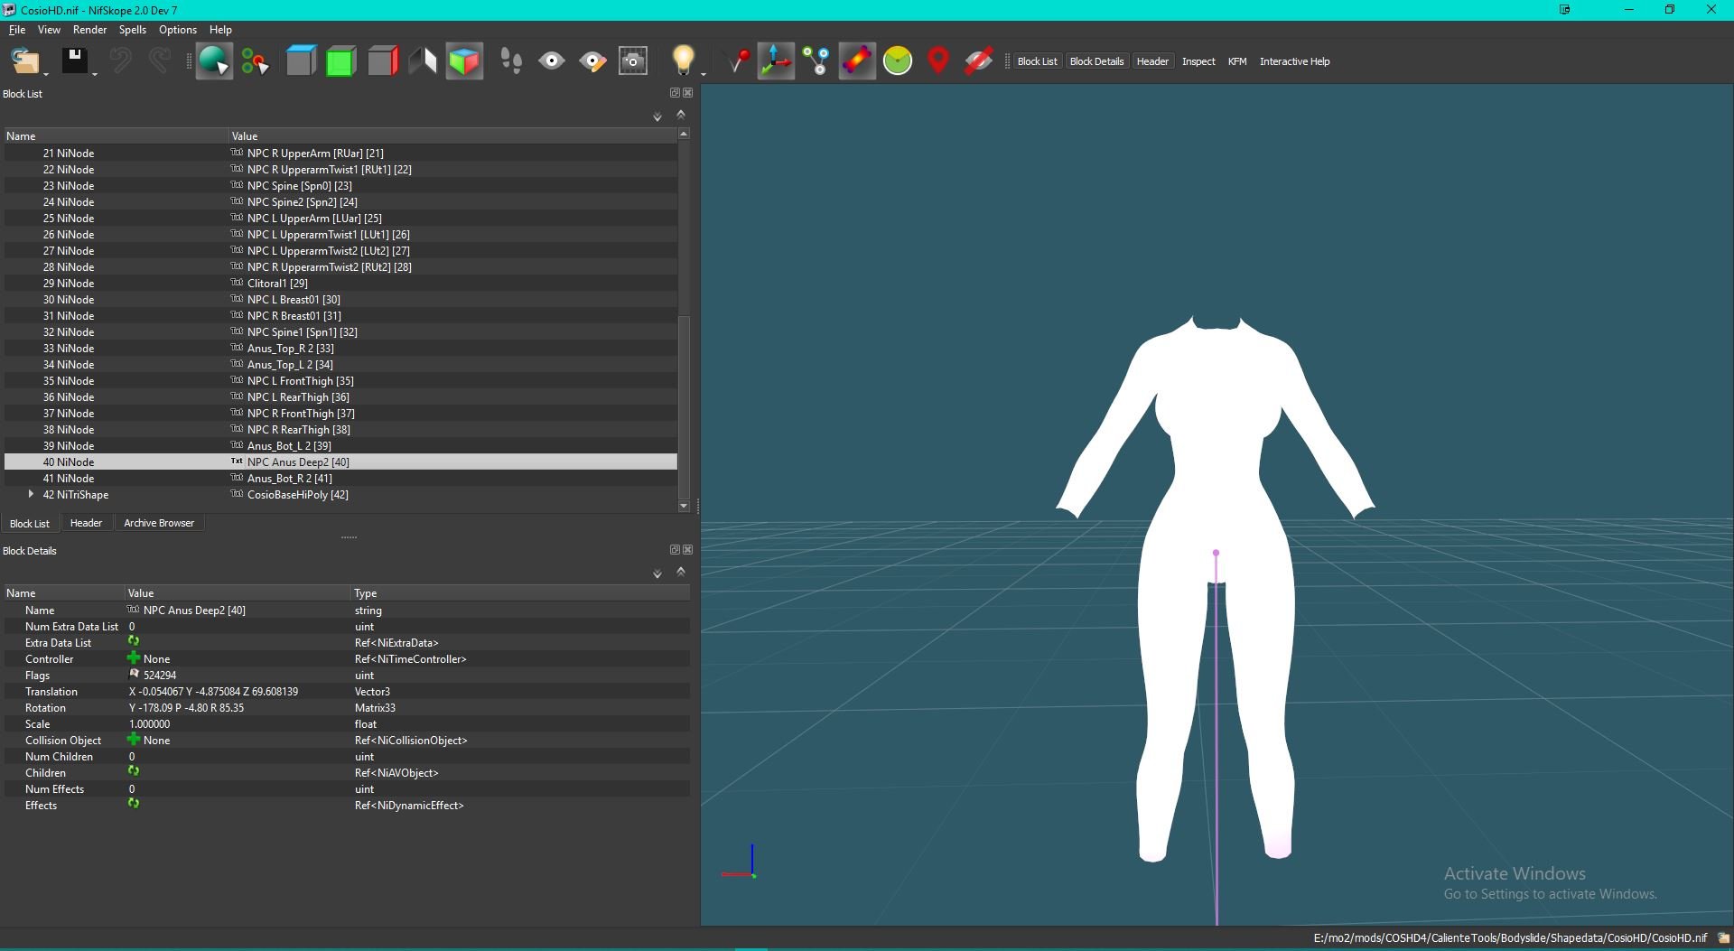1734x951 pixels.
Task: Float the Block Details panel
Action: point(675,549)
